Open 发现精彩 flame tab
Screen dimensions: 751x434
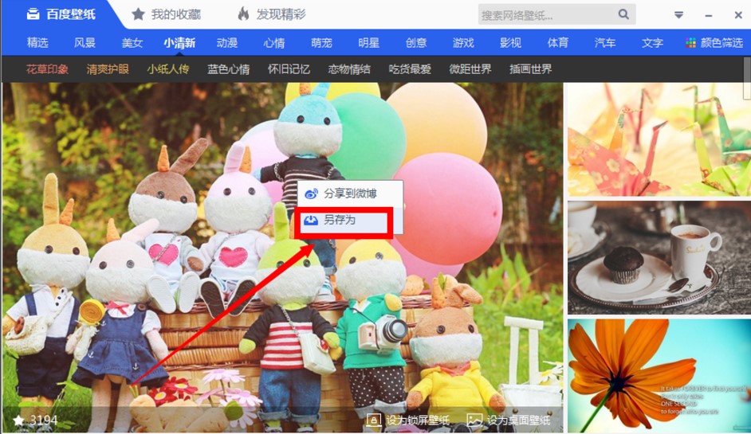[x=272, y=14]
